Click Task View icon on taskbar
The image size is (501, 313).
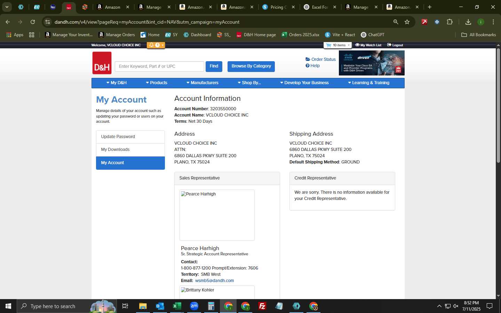click(125, 306)
